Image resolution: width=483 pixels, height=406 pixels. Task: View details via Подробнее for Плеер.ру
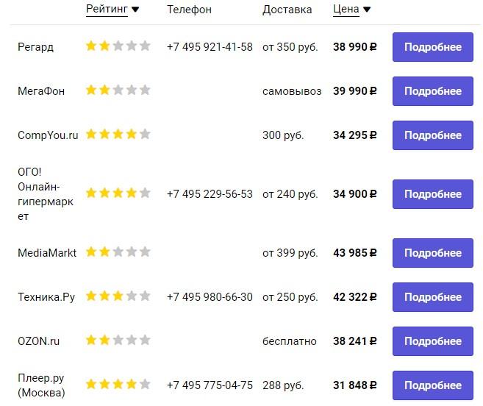click(432, 385)
